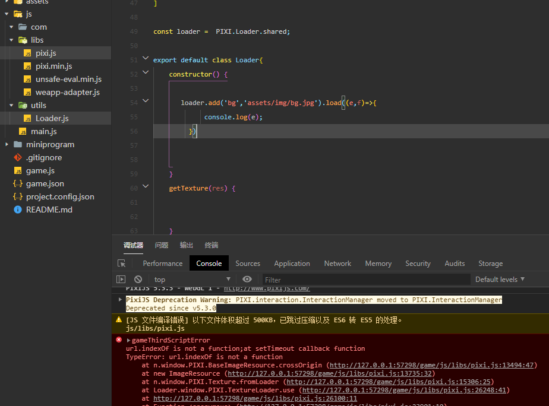
Task: Switch to the 问题 tab
Action: (x=162, y=246)
